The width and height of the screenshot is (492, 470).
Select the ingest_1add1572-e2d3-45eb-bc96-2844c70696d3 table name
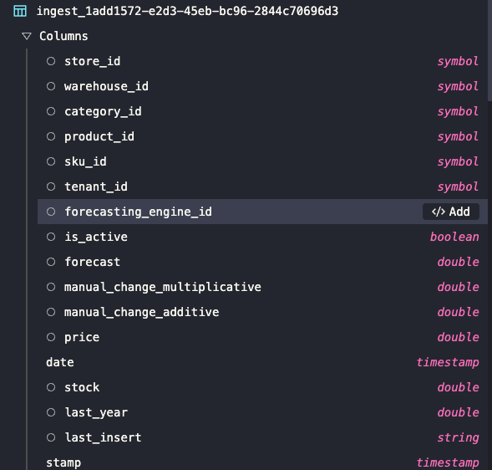point(187,12)
